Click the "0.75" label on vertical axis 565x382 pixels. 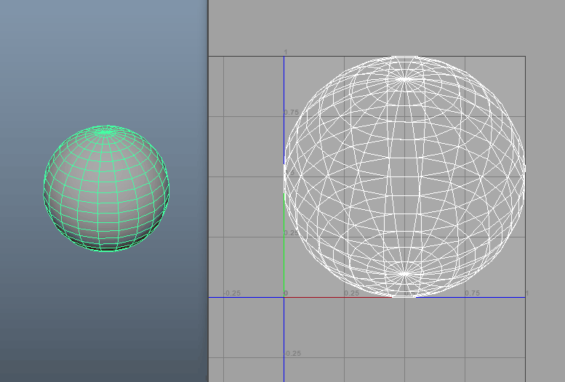(x=291, y=113)
